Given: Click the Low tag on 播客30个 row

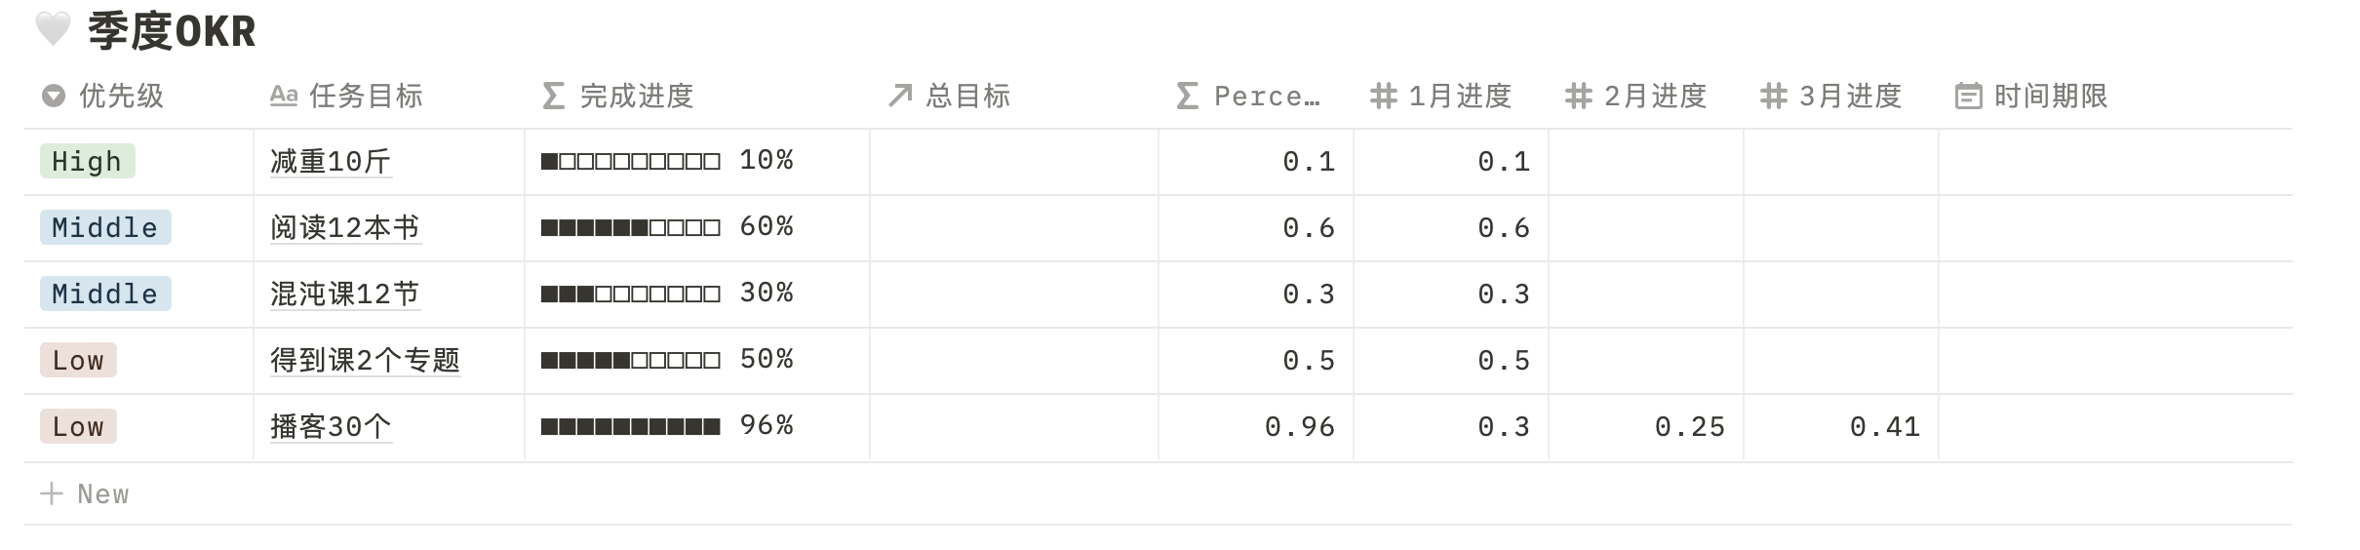Looking at the screenshot, I should pos(78,426).
